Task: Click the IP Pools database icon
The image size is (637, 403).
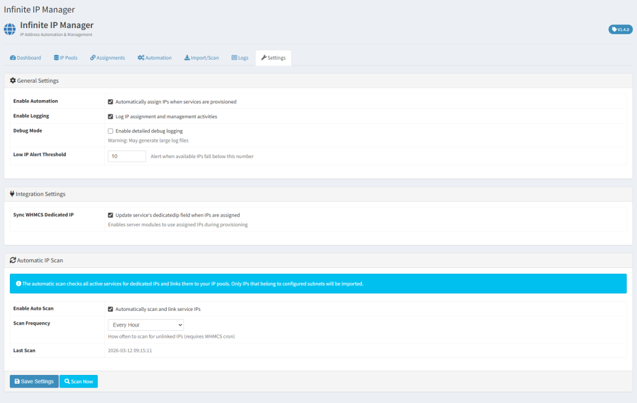Action: 56,58
